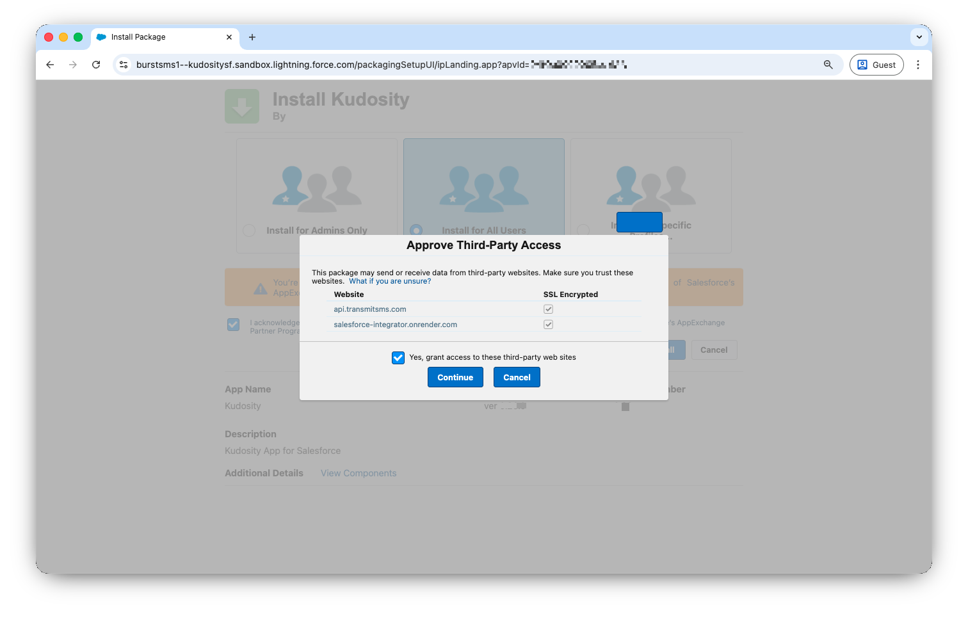Click the salesforce-integrator.onrender.com link
The height and width of the screenshot is (621, 968).
pos(395,325)
